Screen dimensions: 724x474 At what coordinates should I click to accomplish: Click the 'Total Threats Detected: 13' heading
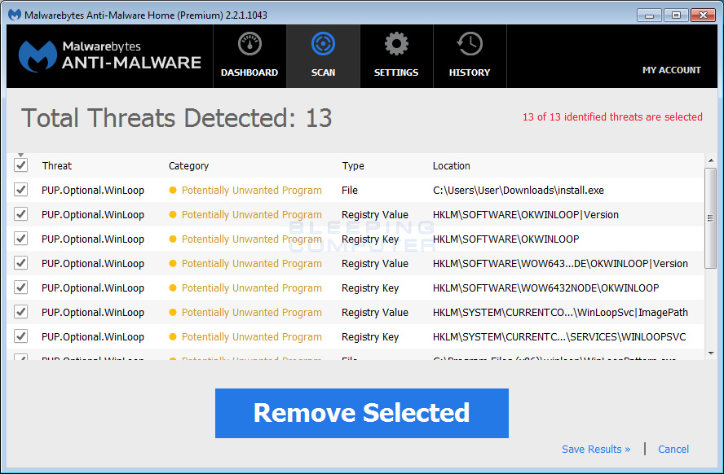(x=176, y=117)
